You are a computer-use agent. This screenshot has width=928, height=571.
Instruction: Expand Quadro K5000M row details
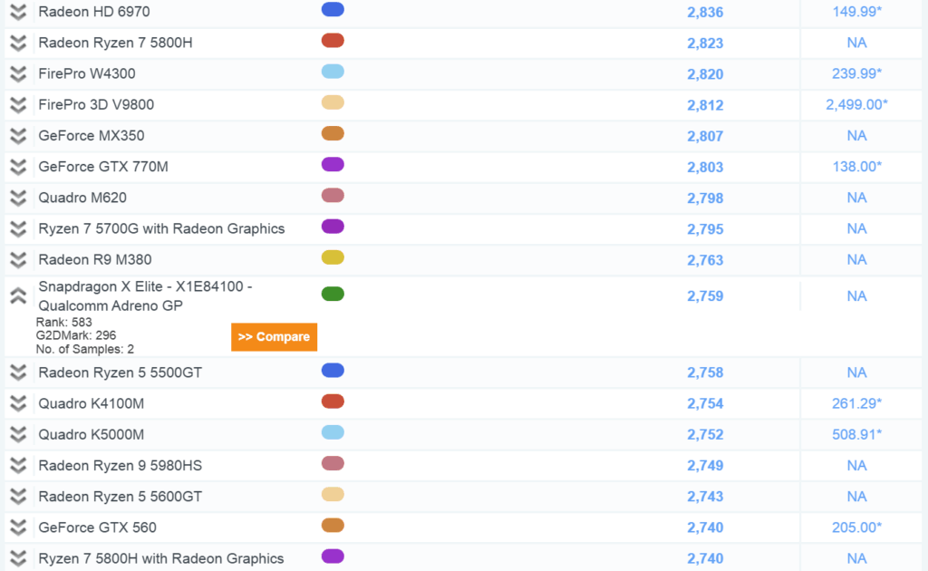(18, 434)
